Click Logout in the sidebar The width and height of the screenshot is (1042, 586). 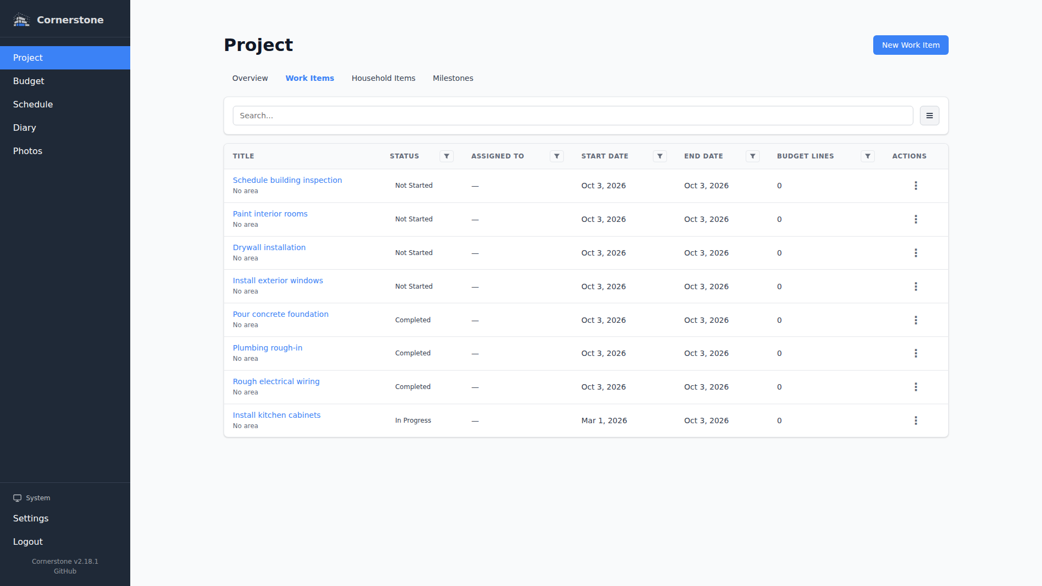65,542
